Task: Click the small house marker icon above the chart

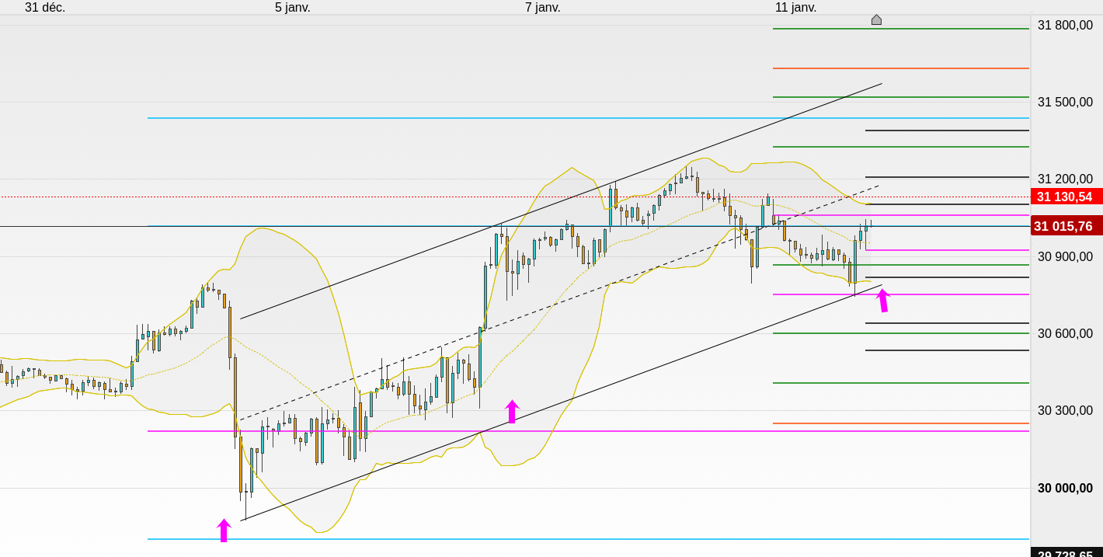Action: tap(876, 19)
